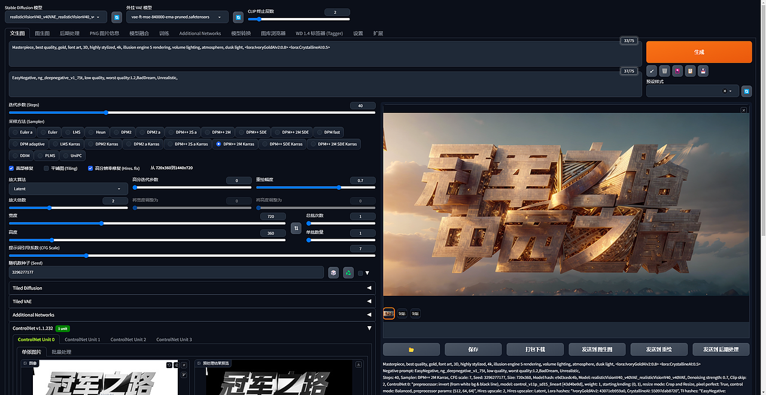Click the arrow icon under the Generate button

[x=652, y=71]
